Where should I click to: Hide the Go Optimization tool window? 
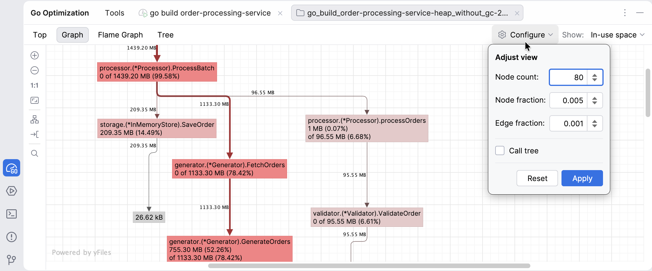tap(640, 13)
